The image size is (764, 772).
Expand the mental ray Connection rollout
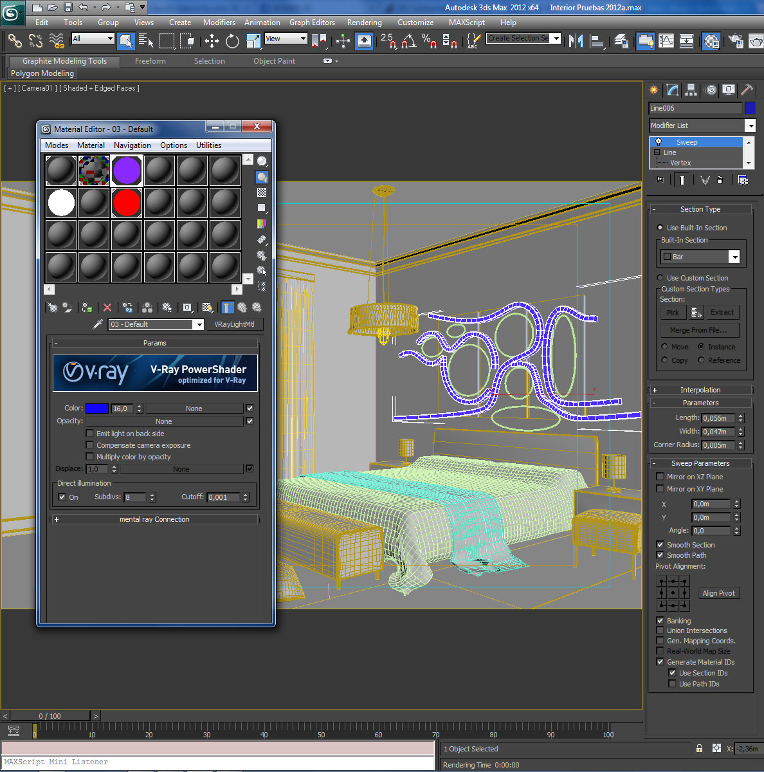coord(154,519)
